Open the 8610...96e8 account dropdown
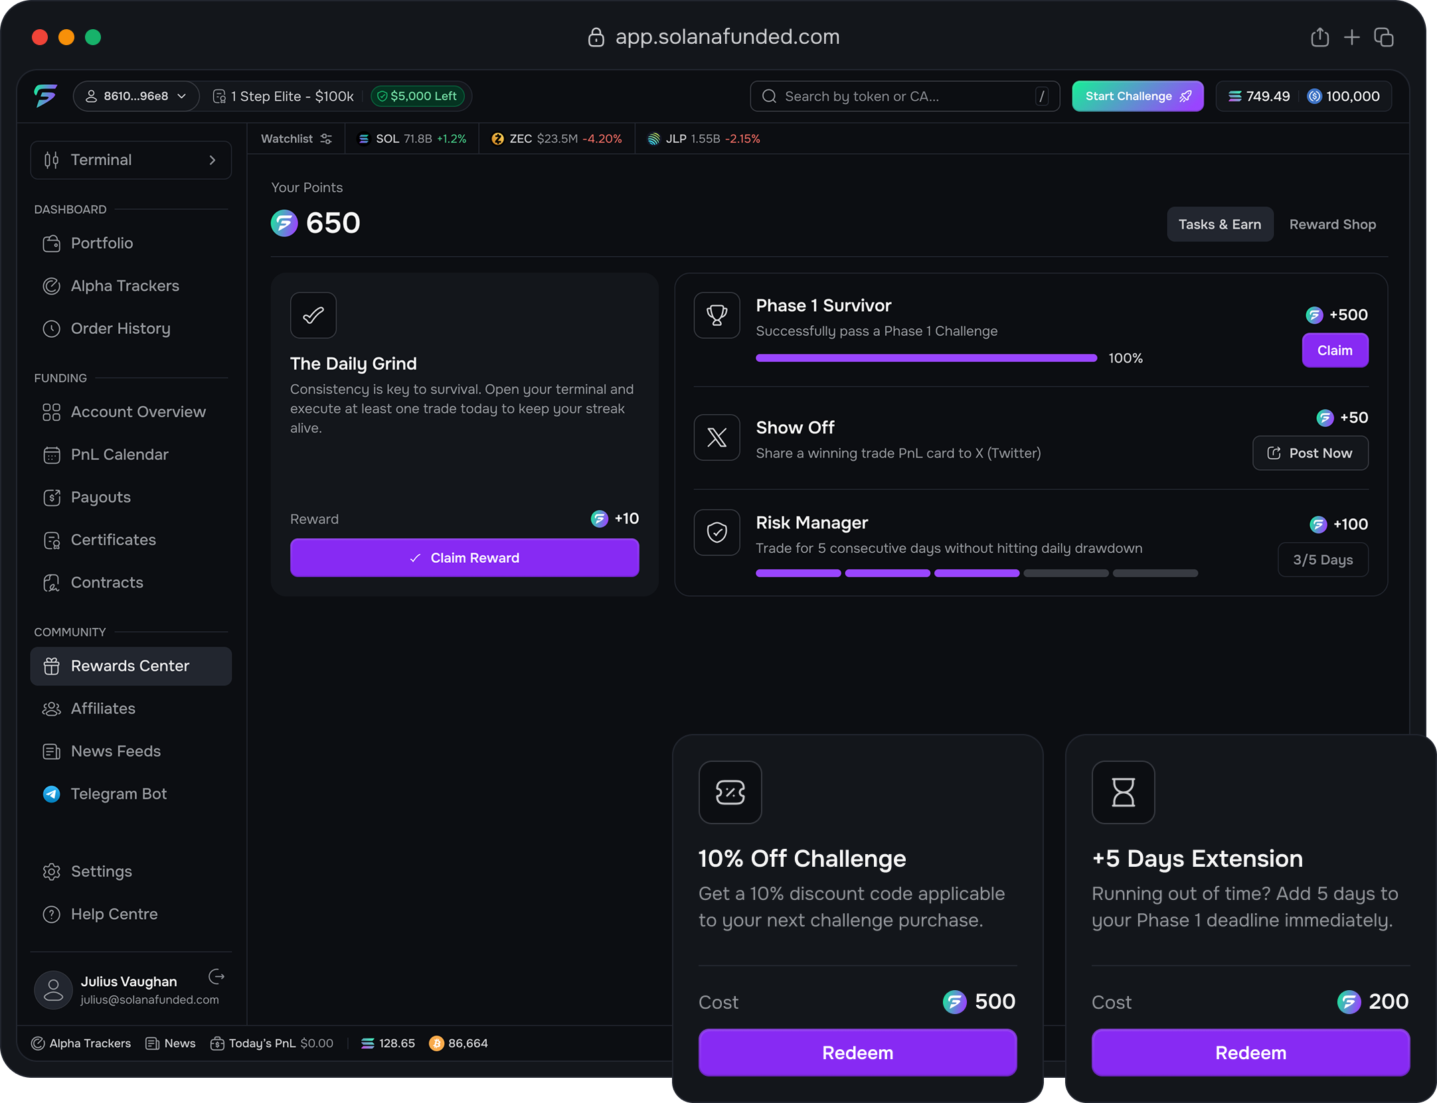The height and width of the screenshot is (1103, 1437). click(x=136, y=96)
